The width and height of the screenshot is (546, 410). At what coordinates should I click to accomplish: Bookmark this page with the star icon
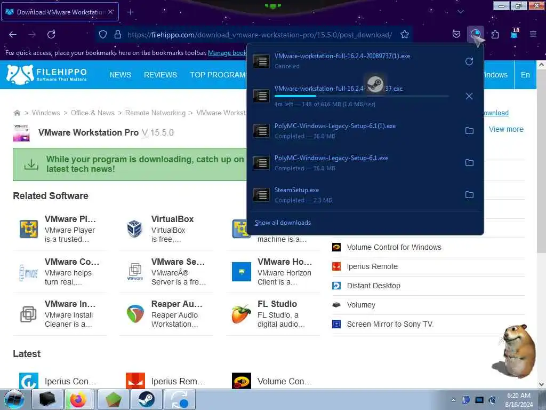(404, 35)
